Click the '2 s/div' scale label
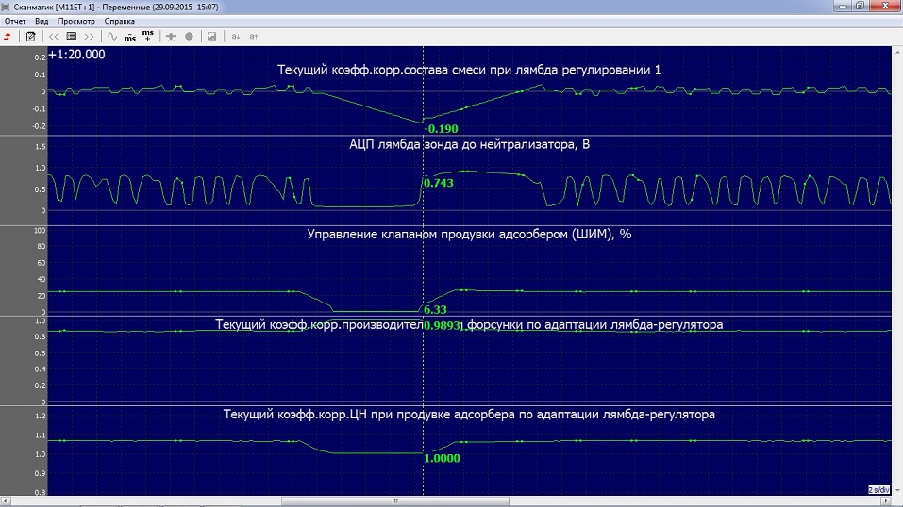This screenshot has width=903, height=507. tap(878, 490)
